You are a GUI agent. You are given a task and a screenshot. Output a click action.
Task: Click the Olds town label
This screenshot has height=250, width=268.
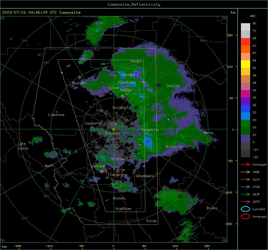(x=113, y=124)
